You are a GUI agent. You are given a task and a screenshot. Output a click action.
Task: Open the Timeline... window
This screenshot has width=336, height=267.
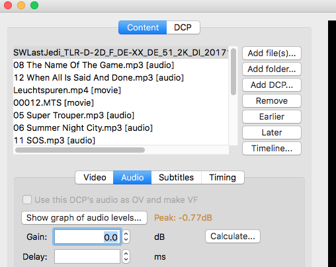click(272, 148)
